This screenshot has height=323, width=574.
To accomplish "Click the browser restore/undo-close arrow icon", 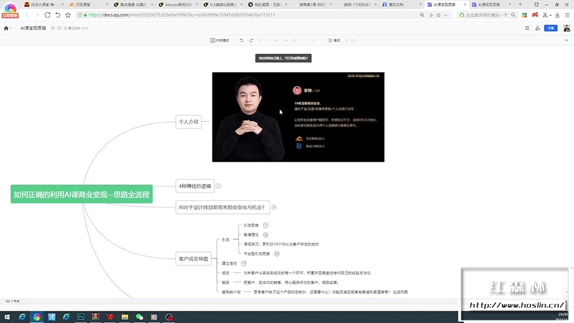I will (58, 15).
